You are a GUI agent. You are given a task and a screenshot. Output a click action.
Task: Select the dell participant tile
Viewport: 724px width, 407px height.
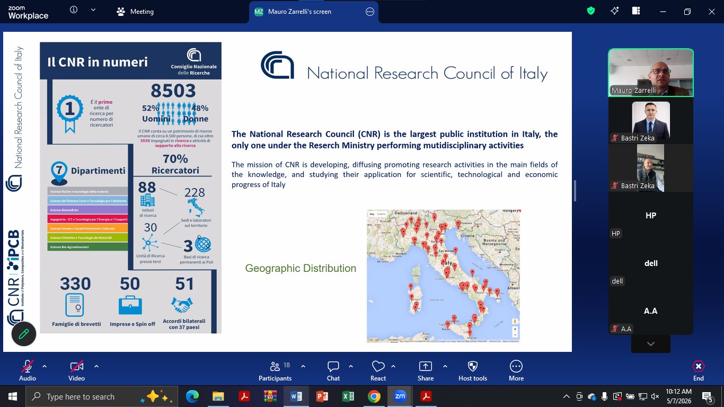point(651,263)
